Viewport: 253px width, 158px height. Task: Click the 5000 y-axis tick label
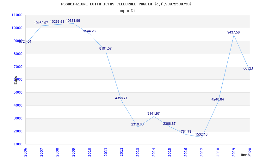(18, 93)
